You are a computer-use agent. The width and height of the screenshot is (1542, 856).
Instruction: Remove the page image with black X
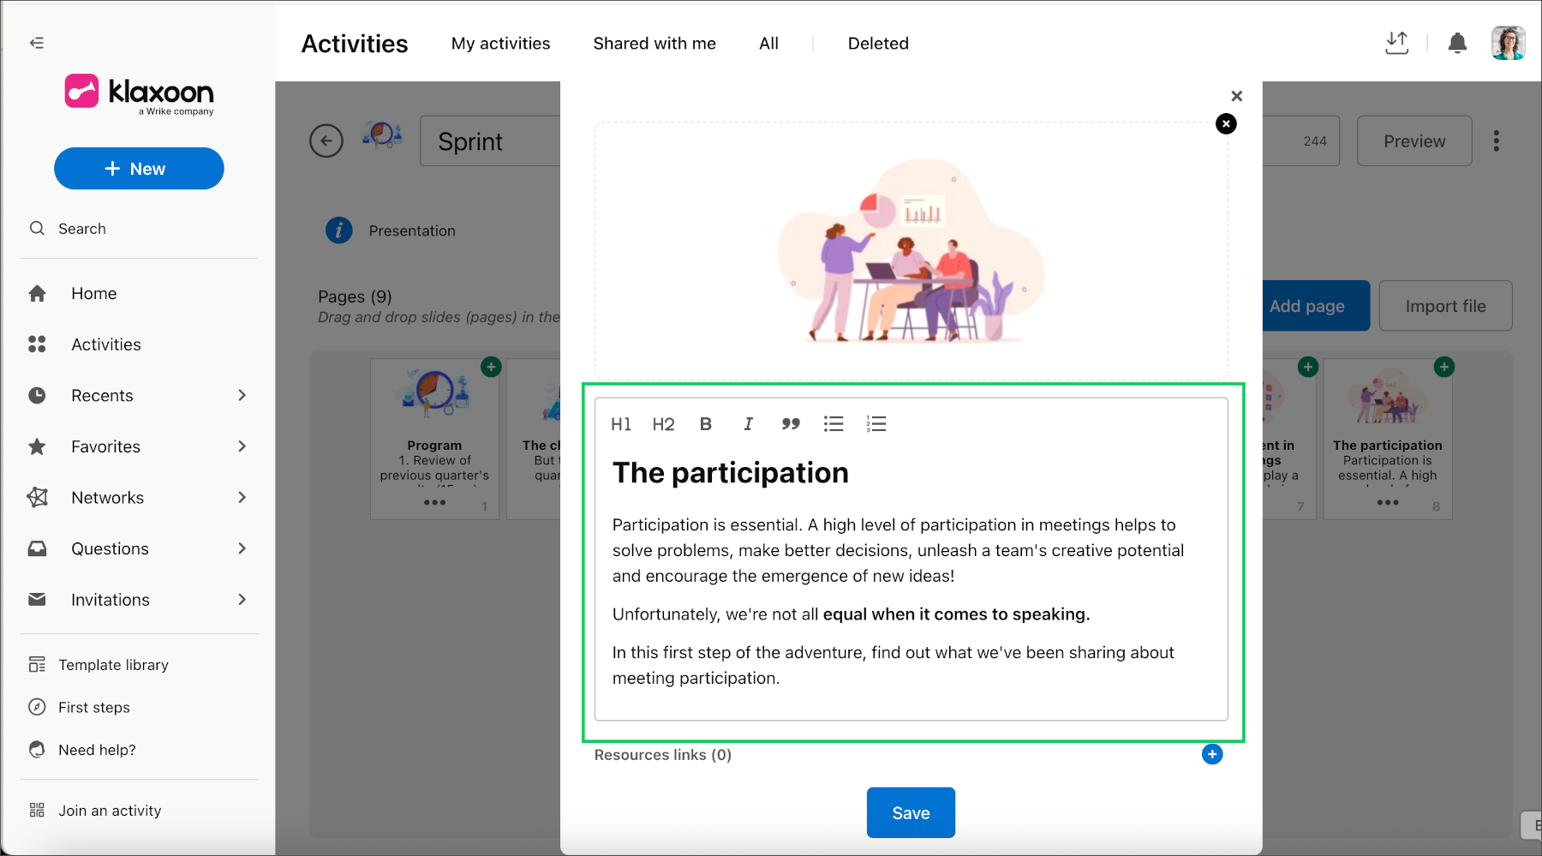pos(1226,124)
